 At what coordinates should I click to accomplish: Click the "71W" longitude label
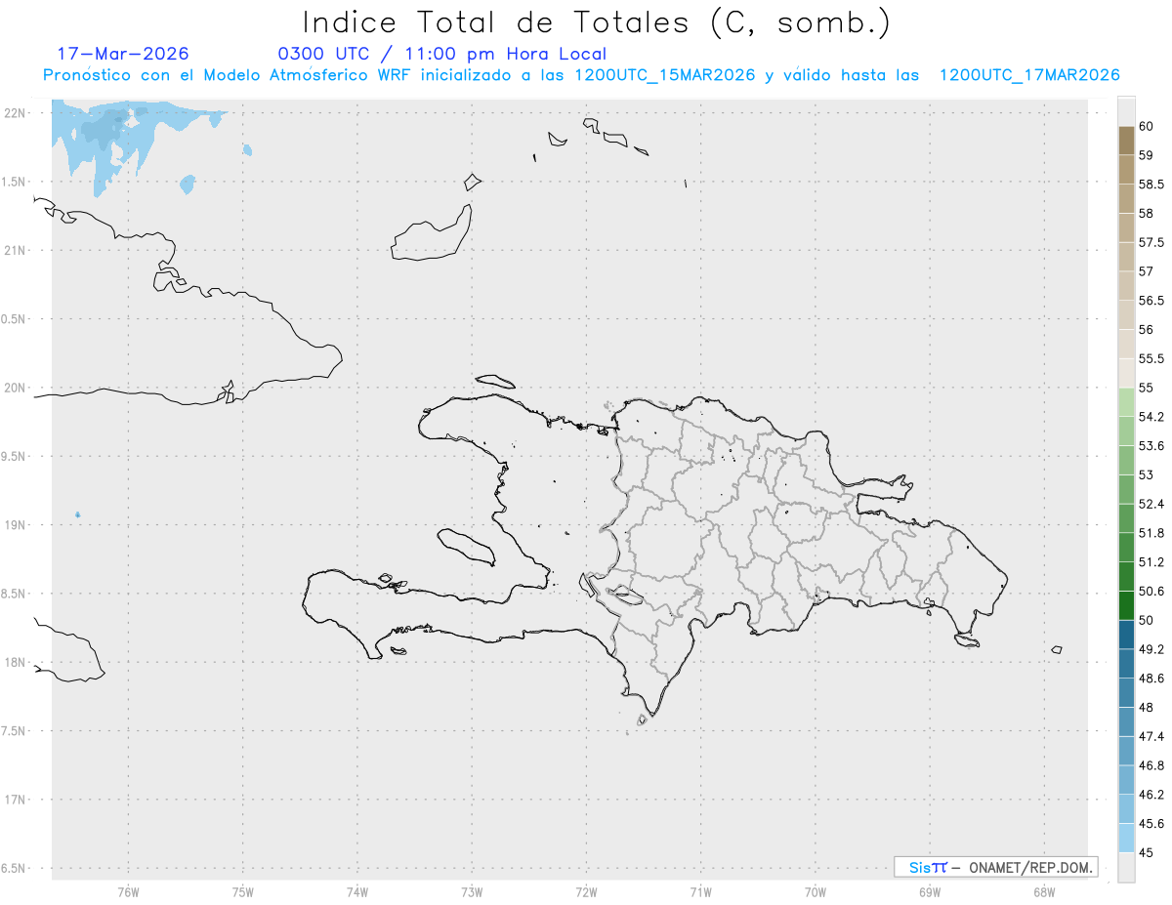[700, 890]
